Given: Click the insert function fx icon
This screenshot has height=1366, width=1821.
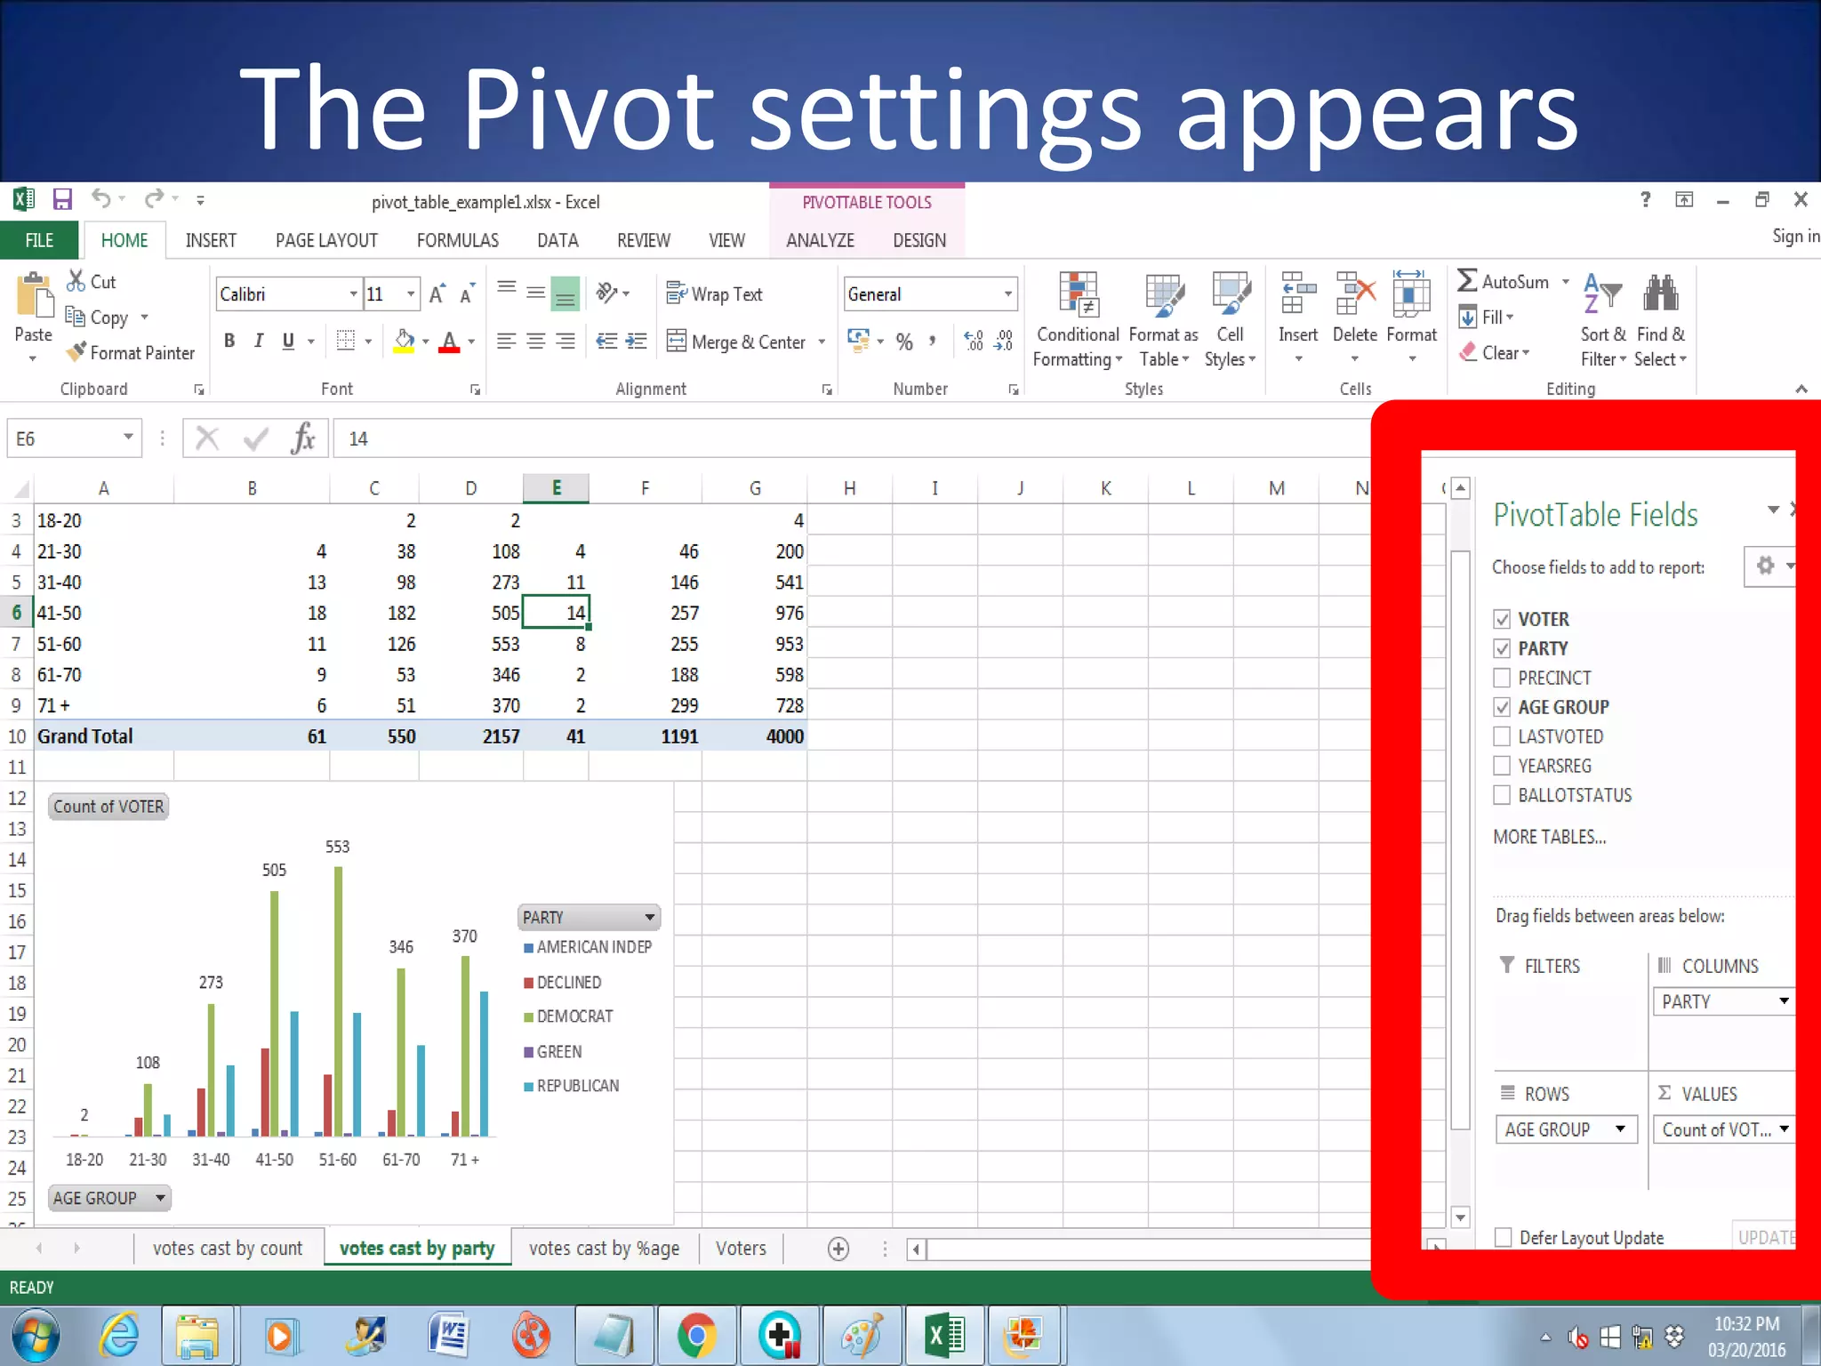Looking at the screenshot, I should 302,438.
